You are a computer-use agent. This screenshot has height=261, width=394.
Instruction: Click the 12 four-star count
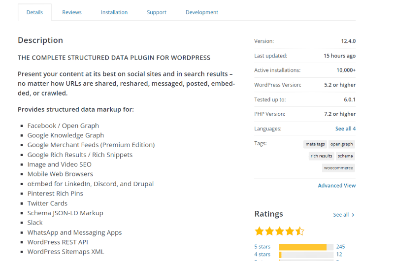click(x=339, y=255)
